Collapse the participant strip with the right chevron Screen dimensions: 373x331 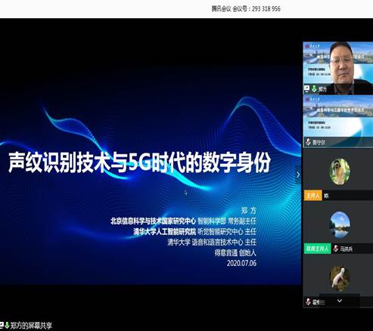pyautogui.click(x=298, y=175)
